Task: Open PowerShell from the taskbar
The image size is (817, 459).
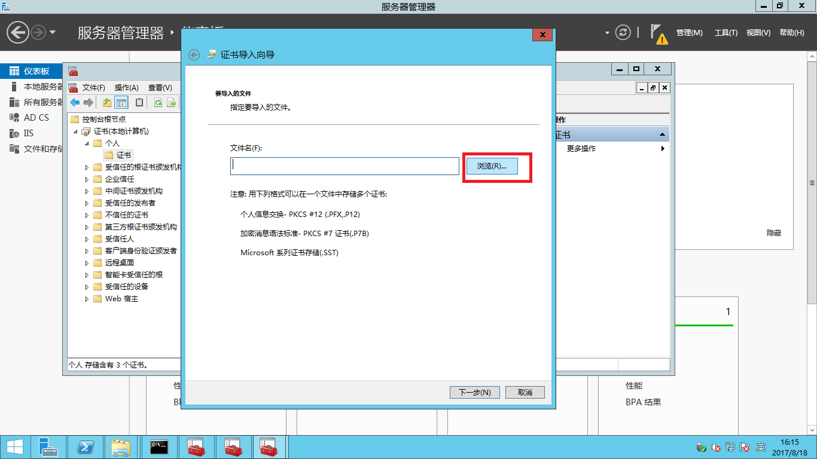Action: [x=86, y=447]
